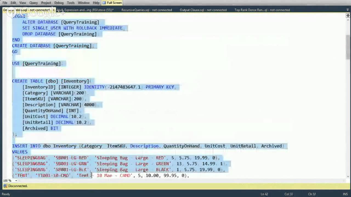Exit Full Screen mode via toolbar button
The width and height of the screenshot is (351, 197).
click(112, 3)
